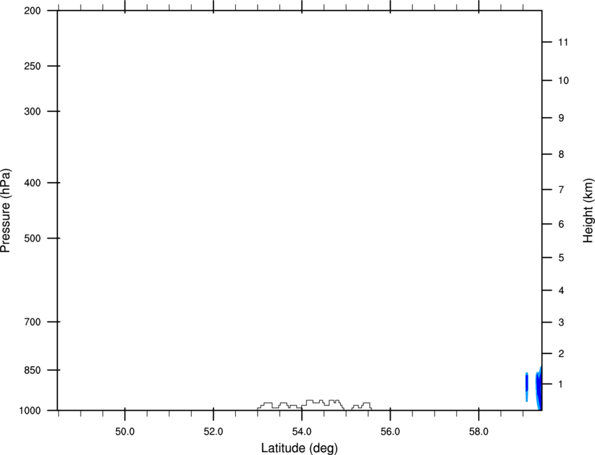This screenshot has width=595, height=455.
Task: Click the 7 km height label
Action: coord(561,190)
